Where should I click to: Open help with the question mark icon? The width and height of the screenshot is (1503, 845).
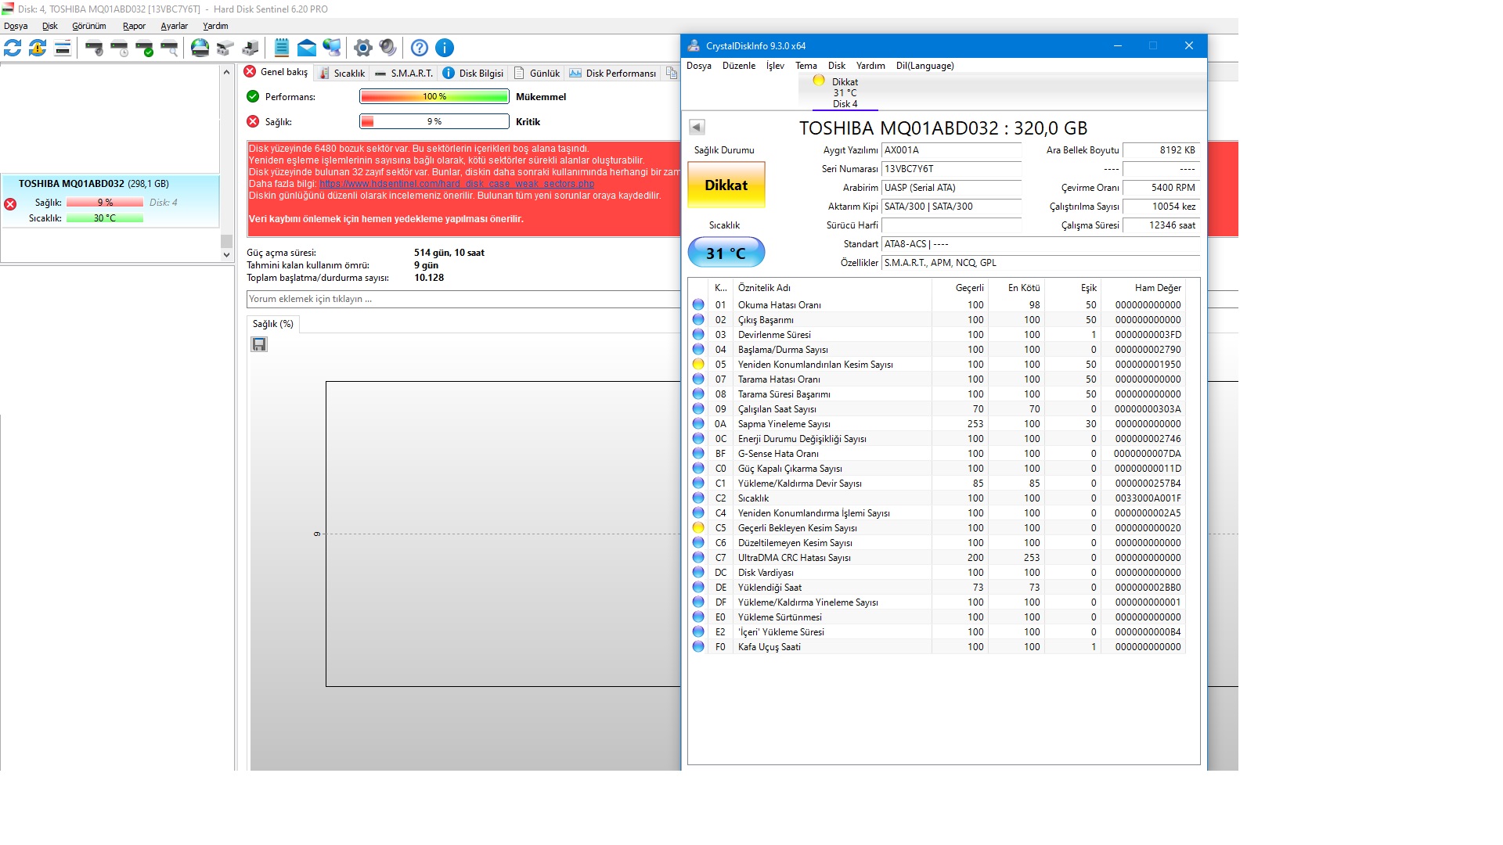(x=420, y=48)
